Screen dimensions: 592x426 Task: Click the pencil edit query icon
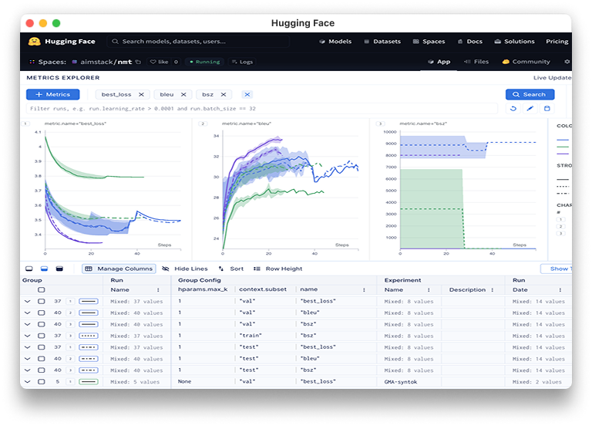click(x=530, y=109)
